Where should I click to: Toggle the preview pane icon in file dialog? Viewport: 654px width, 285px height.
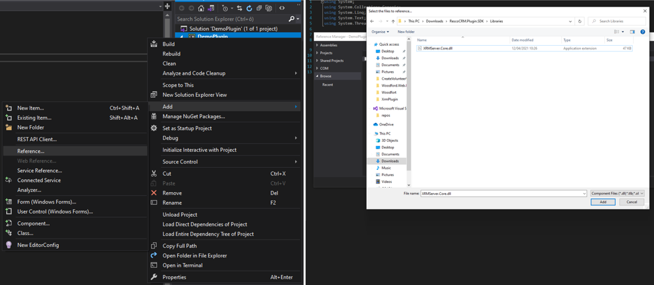pyautogui.click(x=632, y=32)
